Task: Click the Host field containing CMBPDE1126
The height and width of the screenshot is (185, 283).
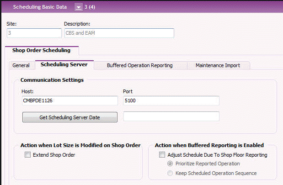Action: 69,100
